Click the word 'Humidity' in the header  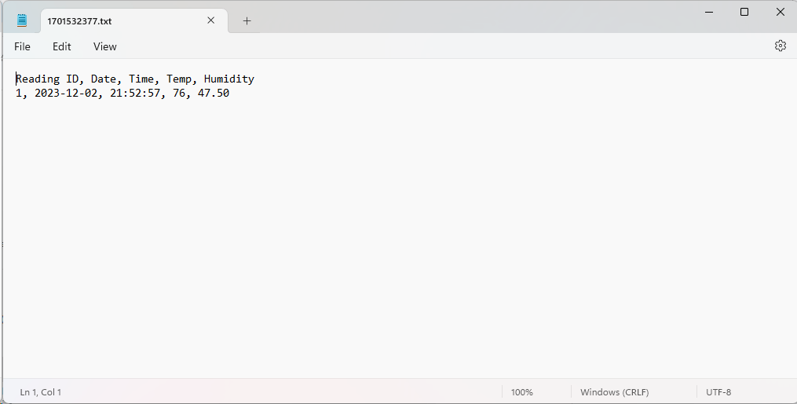click(x=229, y=79)
